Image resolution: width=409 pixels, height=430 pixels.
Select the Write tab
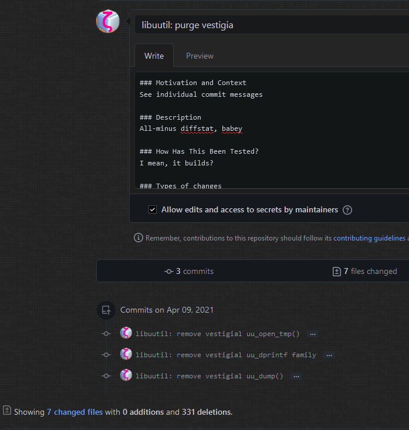(x=154, y=56)
